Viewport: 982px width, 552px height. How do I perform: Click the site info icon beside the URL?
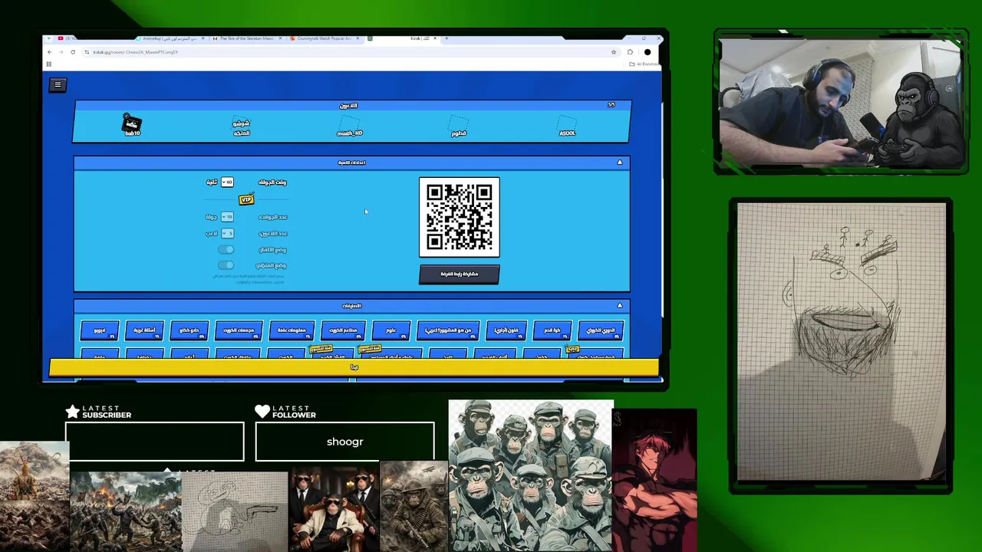tap(87, 52)
